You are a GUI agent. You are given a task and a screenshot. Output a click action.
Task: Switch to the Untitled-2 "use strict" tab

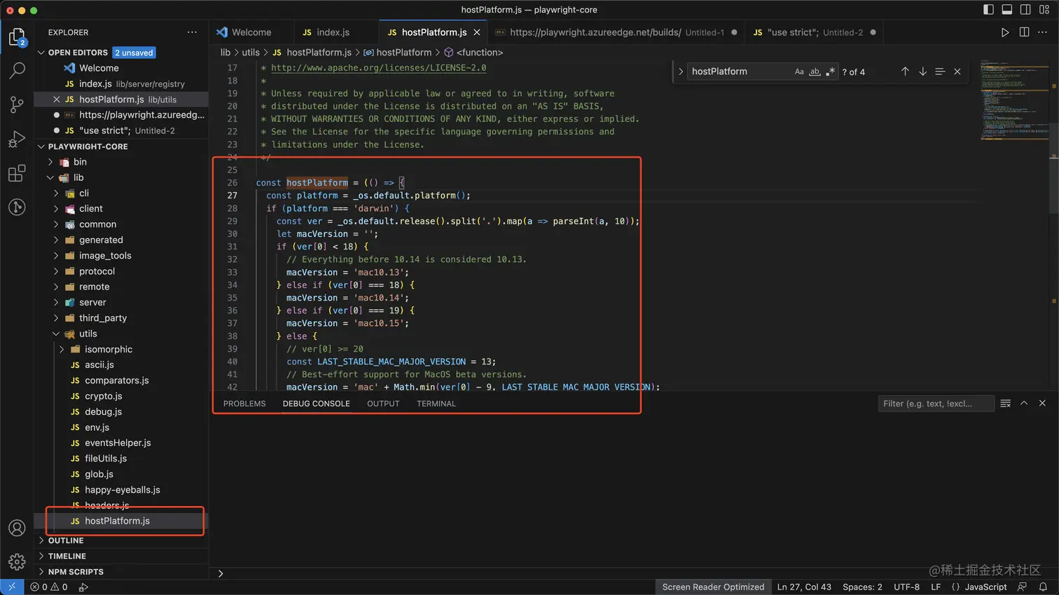815,32
